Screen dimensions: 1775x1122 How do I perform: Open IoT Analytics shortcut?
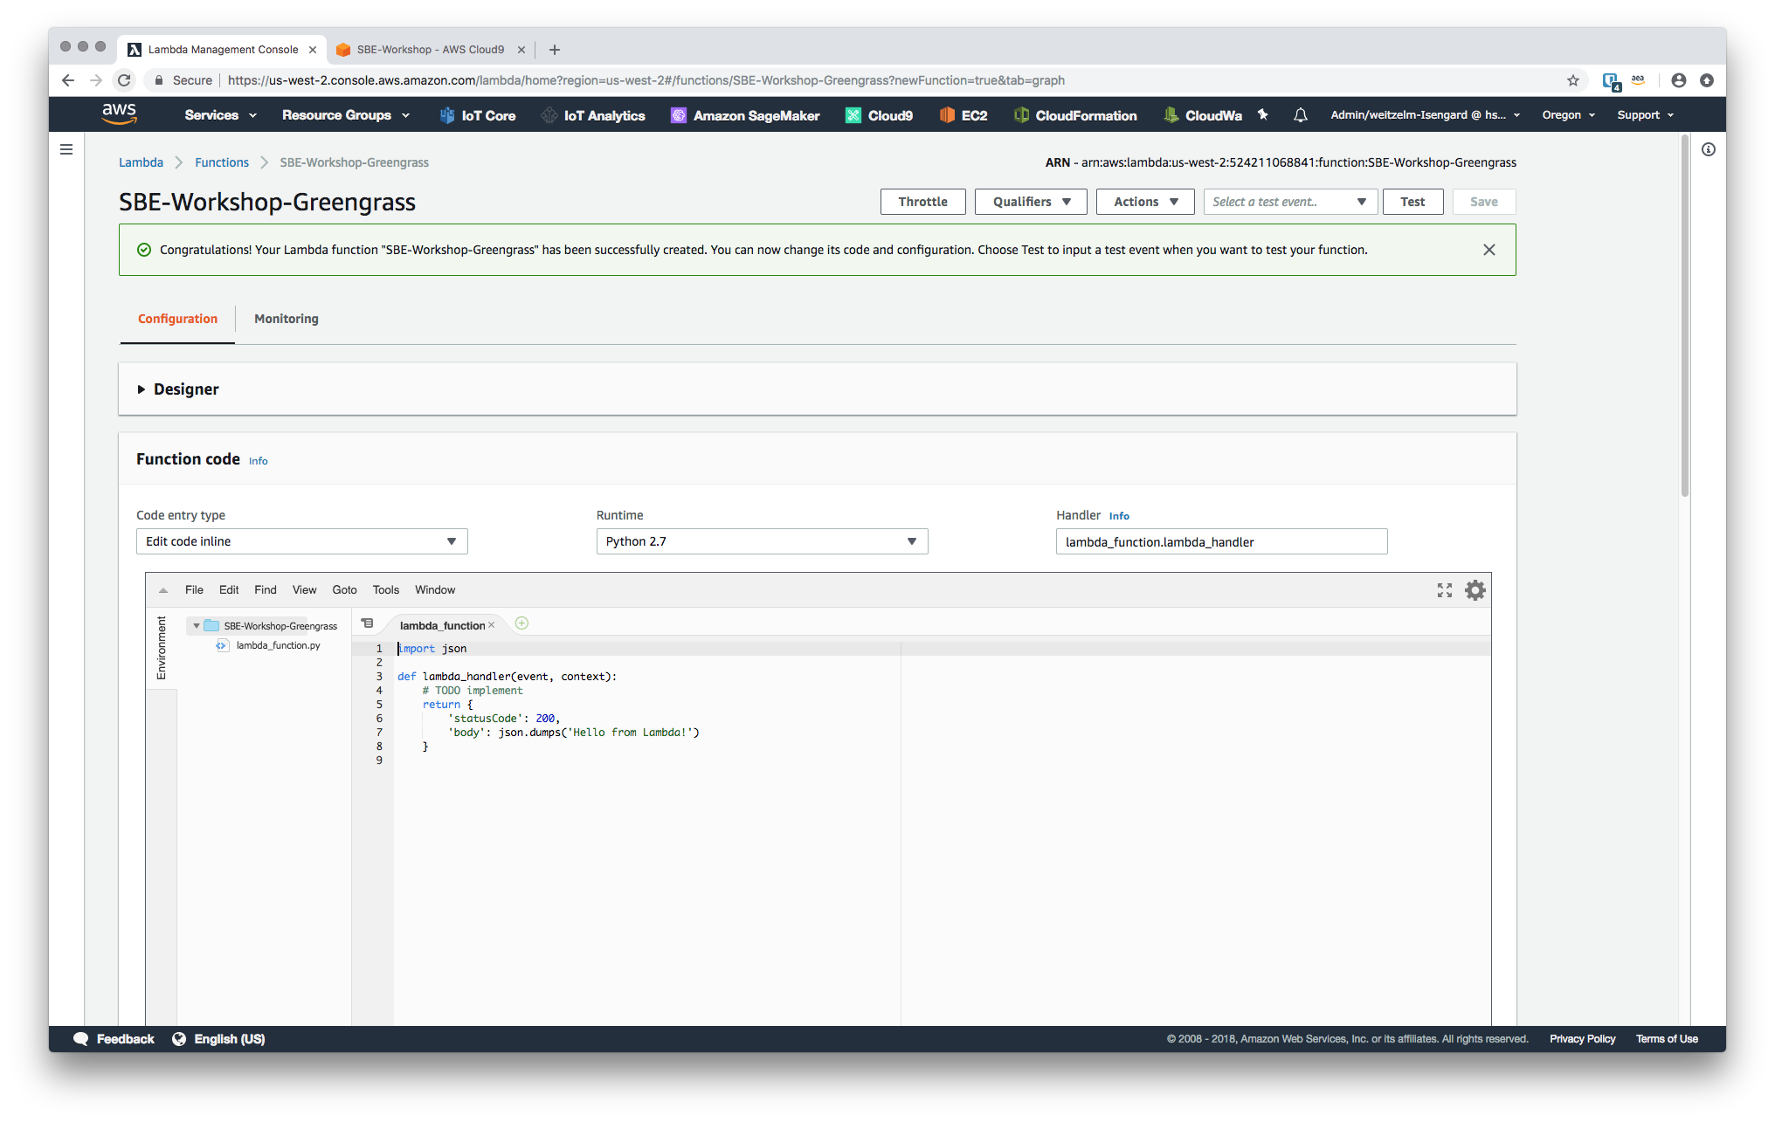(593, 115)
